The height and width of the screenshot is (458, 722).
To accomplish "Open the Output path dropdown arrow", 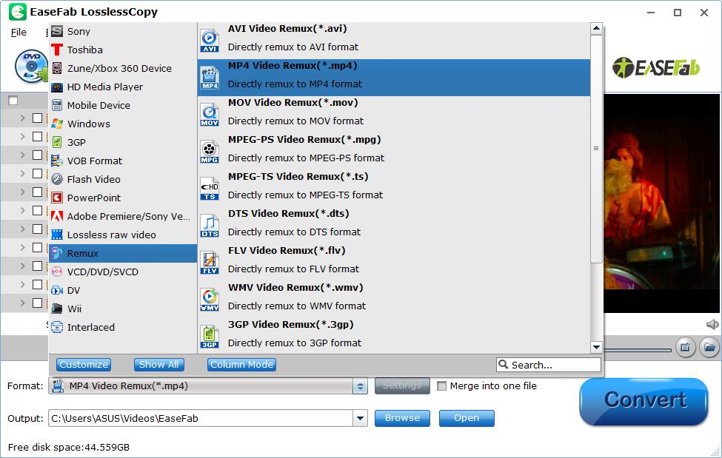I will pyautogui.click(x=360, y=418).
